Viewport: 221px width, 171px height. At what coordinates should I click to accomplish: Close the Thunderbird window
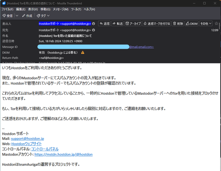pos(215,3)
